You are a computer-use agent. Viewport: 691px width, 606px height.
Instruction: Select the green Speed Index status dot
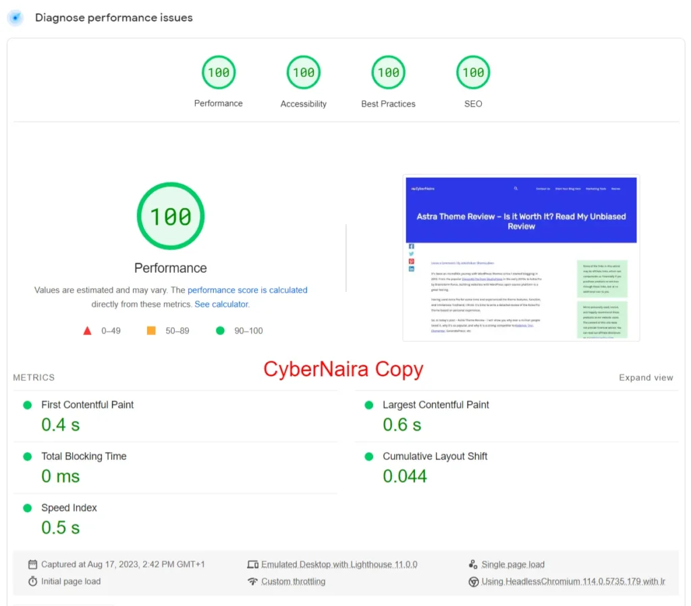tap(28, 507)
